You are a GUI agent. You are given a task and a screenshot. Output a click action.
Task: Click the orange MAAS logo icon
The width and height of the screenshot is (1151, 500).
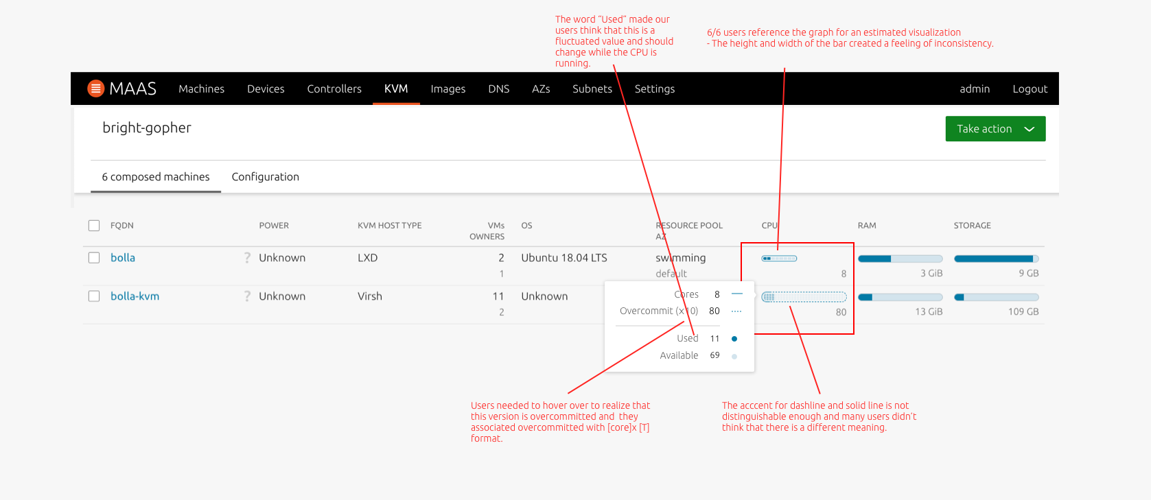coord(96,88)
